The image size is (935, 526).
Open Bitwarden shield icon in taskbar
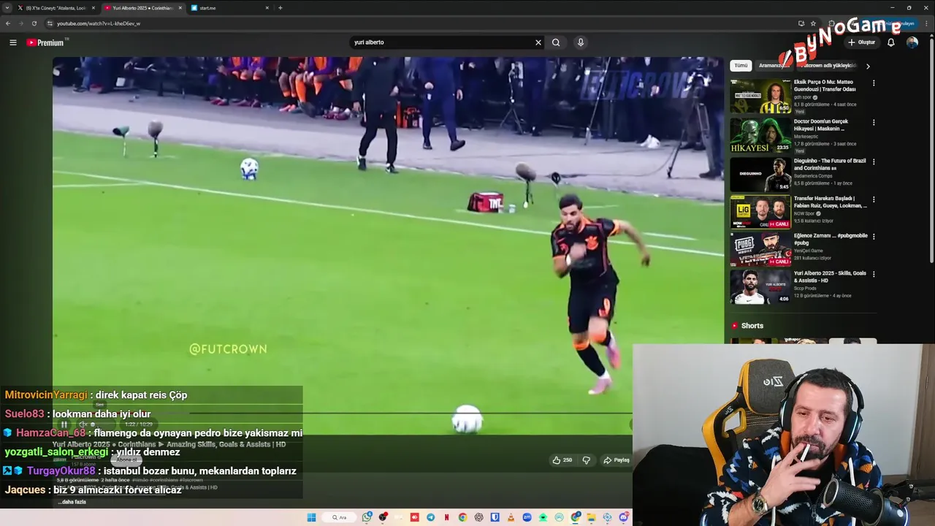click(495, 517)
